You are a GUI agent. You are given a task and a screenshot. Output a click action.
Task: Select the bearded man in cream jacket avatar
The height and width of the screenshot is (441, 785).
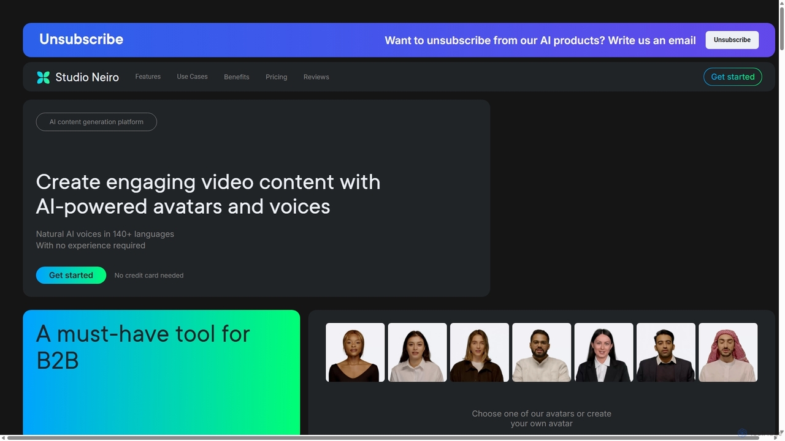[542, 353]
